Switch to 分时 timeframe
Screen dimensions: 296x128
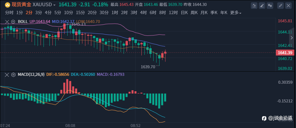[9, 13]
